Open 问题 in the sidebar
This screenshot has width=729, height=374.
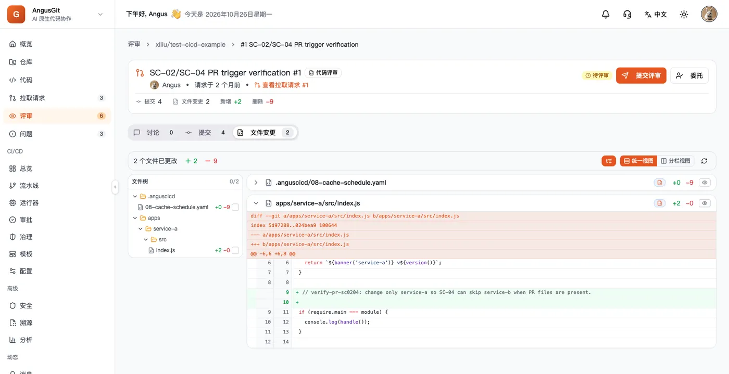point(57,134)
